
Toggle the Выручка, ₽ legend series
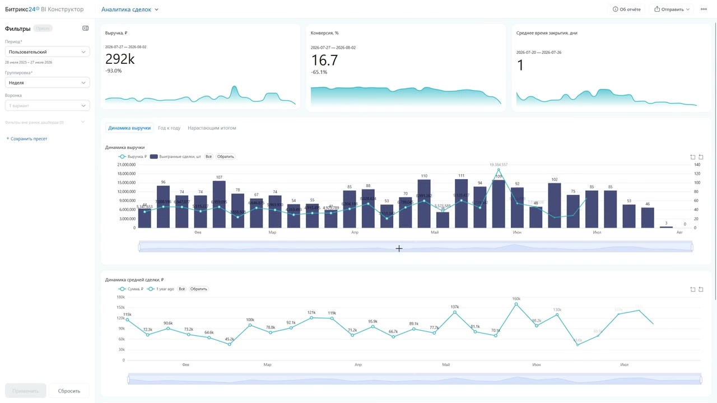pos(133,157)
